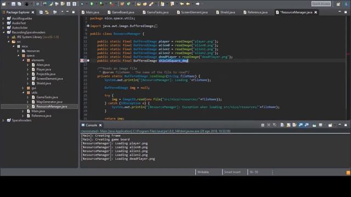The width and height of the screenshot is (351, 197).
Task: Toggle Word Wrap in Console toolbar
Action: (295, 125)
